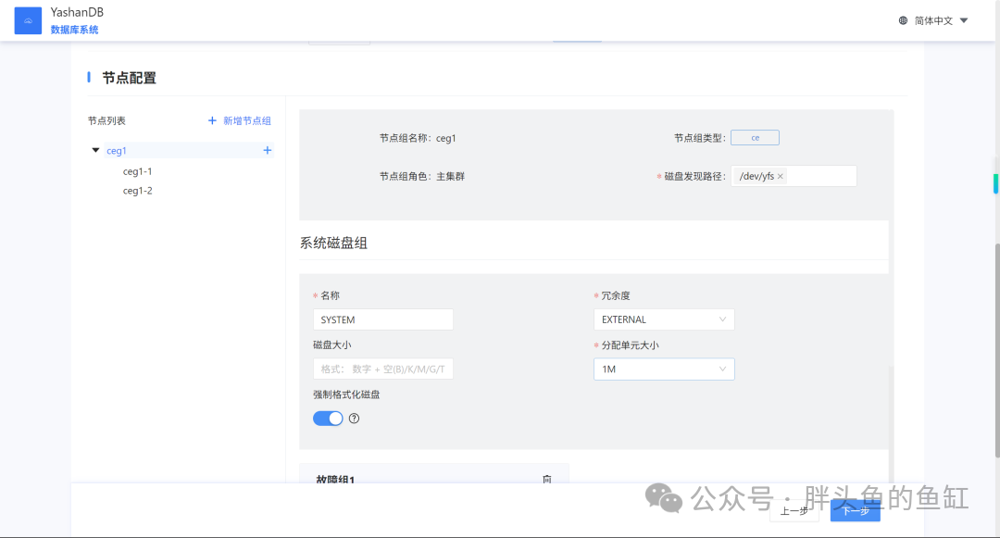1000x538 pixels.
Task: Click the plus icon beside ceg1 node
Action: pos(268,150)
